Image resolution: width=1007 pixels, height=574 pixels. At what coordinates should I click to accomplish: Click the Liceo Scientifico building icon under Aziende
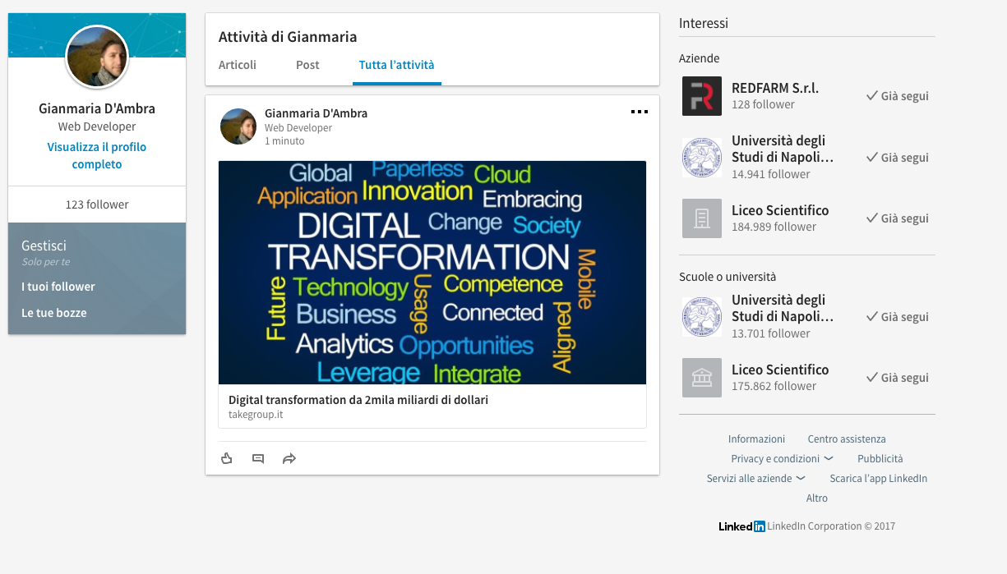[x=702, y=218]
